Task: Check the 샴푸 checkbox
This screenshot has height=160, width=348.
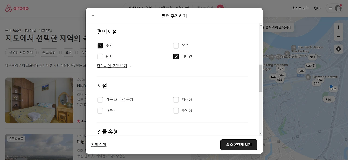Action: click(x=176, y=46)
